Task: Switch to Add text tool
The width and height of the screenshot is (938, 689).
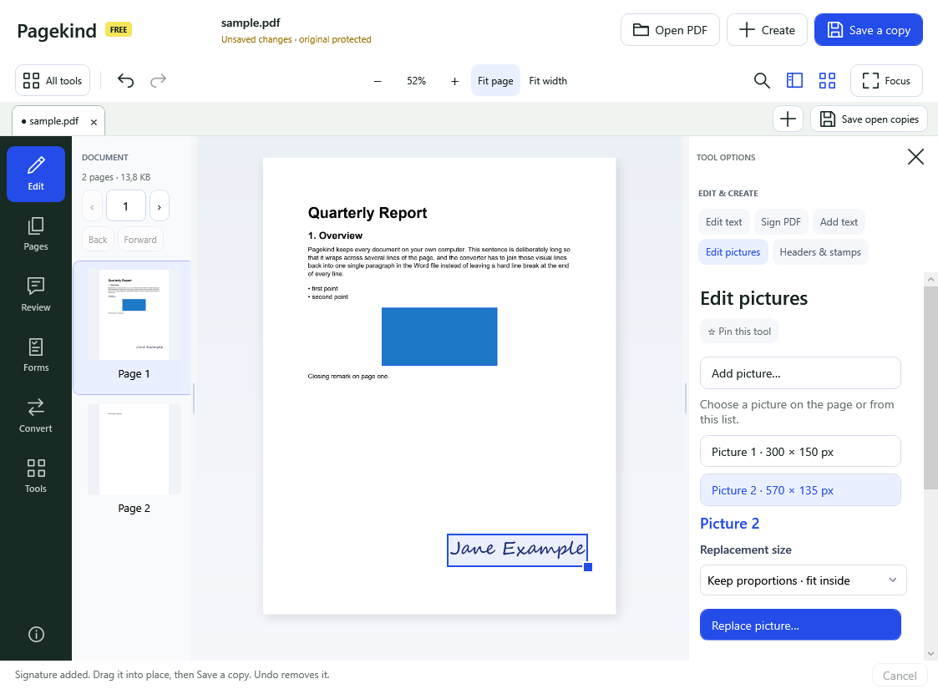Action: [839, 222]
